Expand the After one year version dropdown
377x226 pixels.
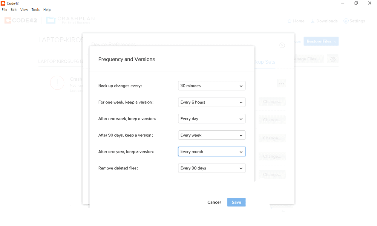click(211, 151)
